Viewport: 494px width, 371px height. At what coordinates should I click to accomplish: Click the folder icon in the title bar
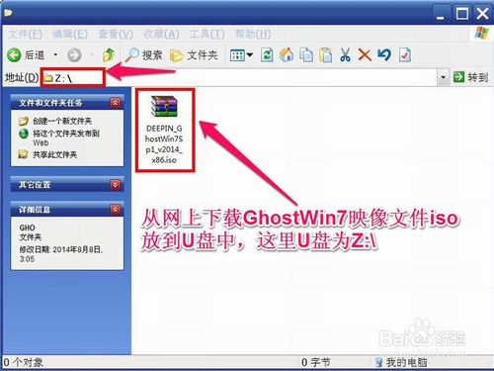click(x=8, y=13)
